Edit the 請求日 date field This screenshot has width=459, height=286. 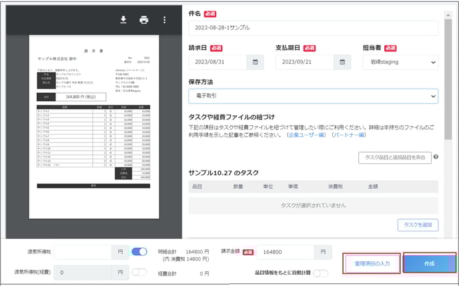pyautogui.click(x=217, y=62)
